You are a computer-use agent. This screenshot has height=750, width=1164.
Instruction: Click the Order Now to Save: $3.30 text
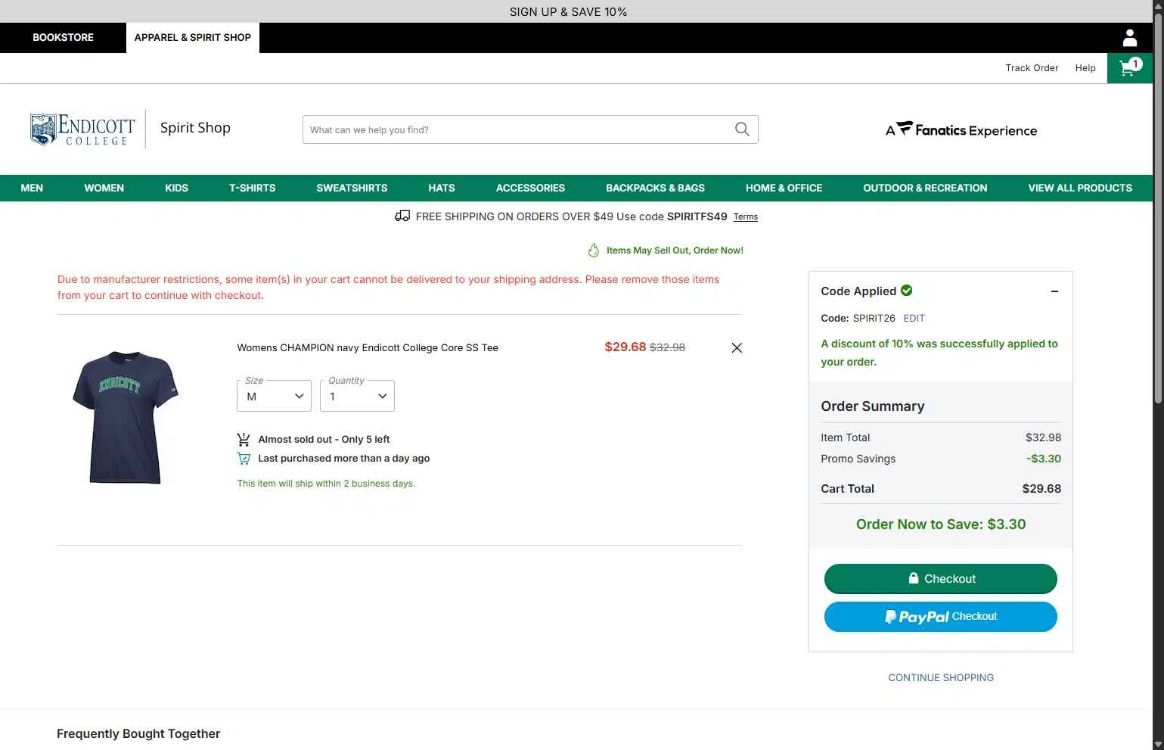941,524
